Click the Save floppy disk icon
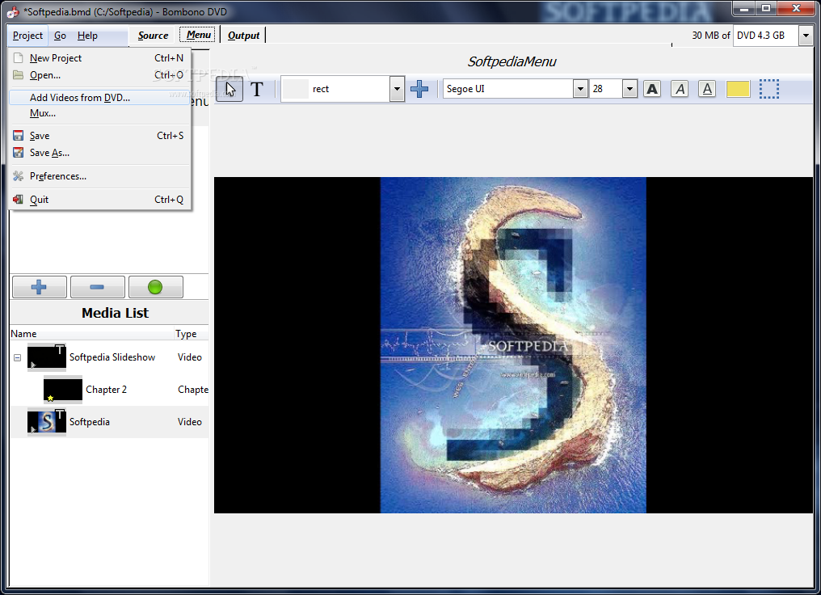This screenshot has height=595, width=821. click(x=19, y=136)
